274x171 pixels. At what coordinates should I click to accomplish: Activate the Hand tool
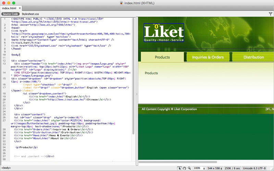pyautogui.click(x=184, y=168)
